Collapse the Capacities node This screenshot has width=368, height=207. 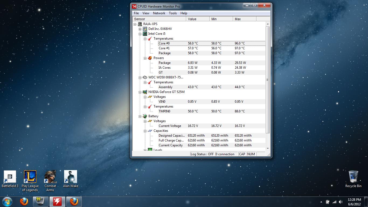pos(145,131)
